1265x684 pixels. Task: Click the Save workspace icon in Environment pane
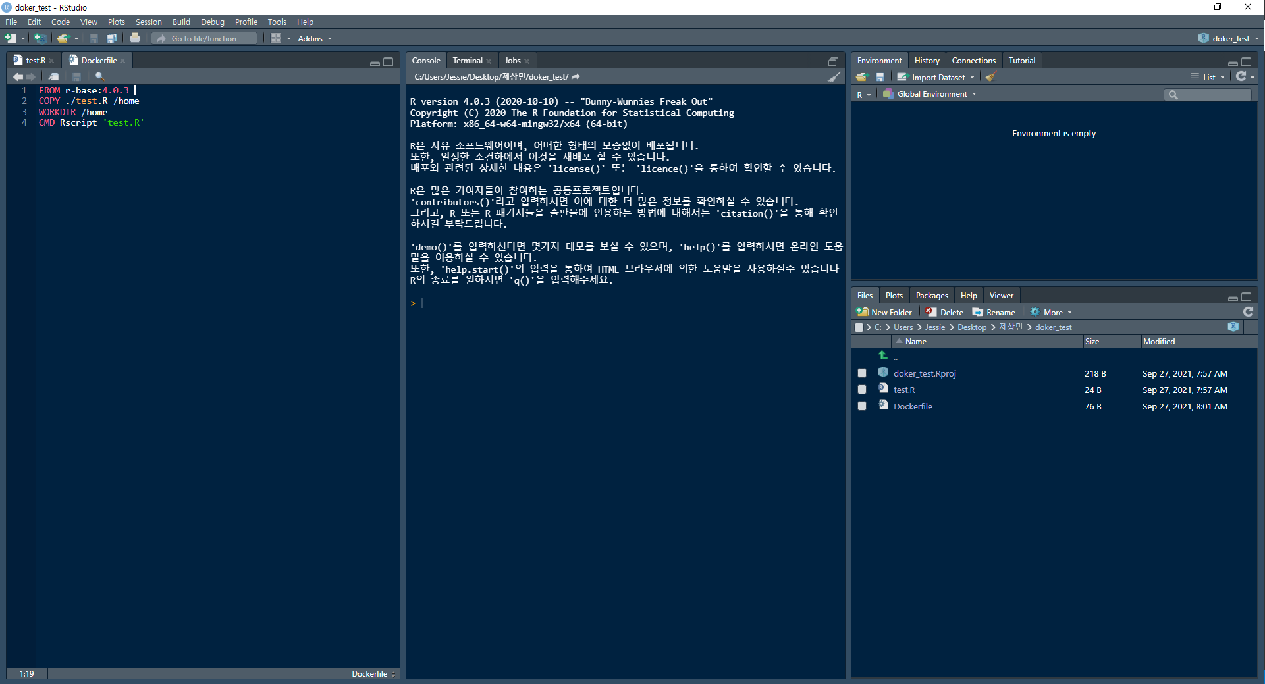(x=880, y=77)
